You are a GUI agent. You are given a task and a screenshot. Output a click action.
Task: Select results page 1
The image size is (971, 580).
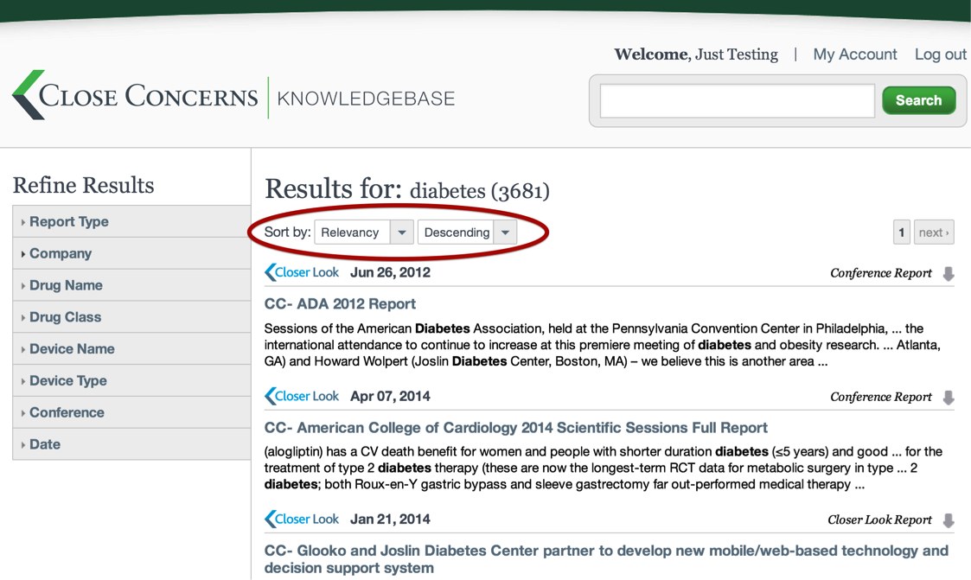coord(902,233)
